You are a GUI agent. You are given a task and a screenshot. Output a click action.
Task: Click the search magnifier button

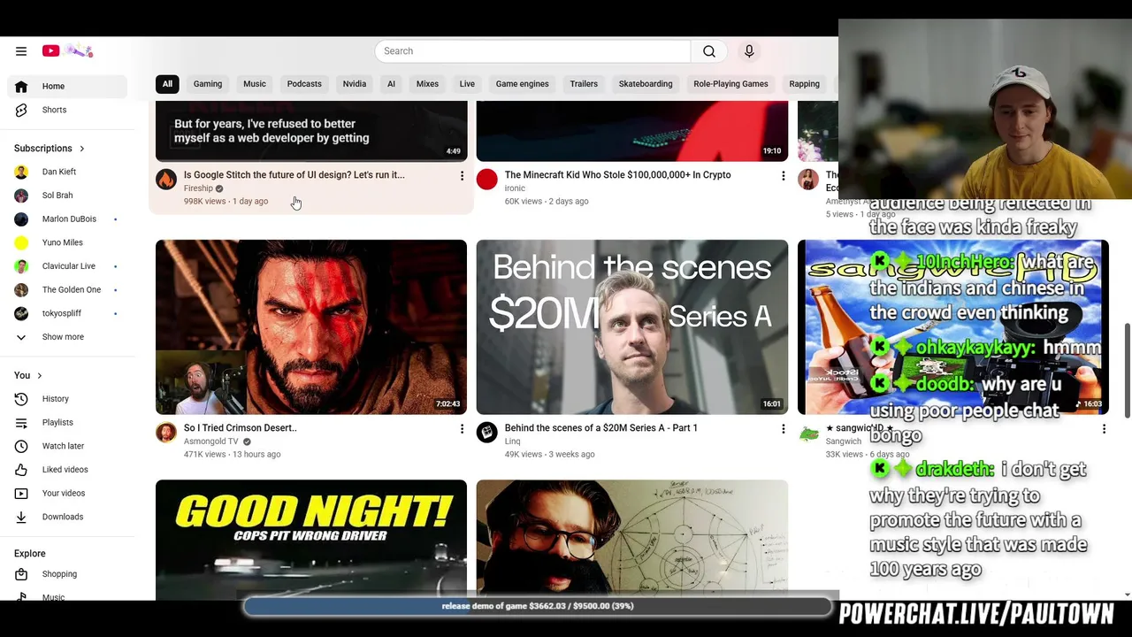(x=709, y=51)
